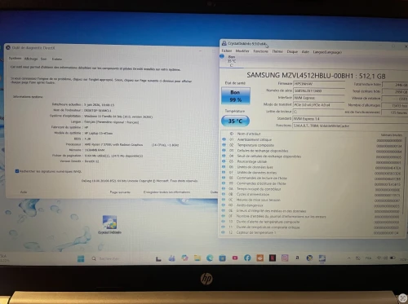This screenshot has width=408, height=304.
Task: Open the battery tray icon
Action: pyautogui.click(x=392, y=258)
